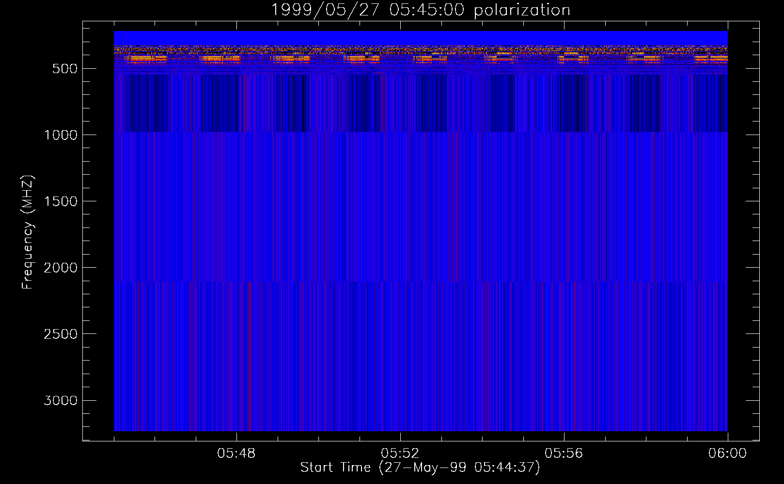This screenshot has width=784, height=484.
Task: Click the 06:00 time tick label
Action: (728, 454)
